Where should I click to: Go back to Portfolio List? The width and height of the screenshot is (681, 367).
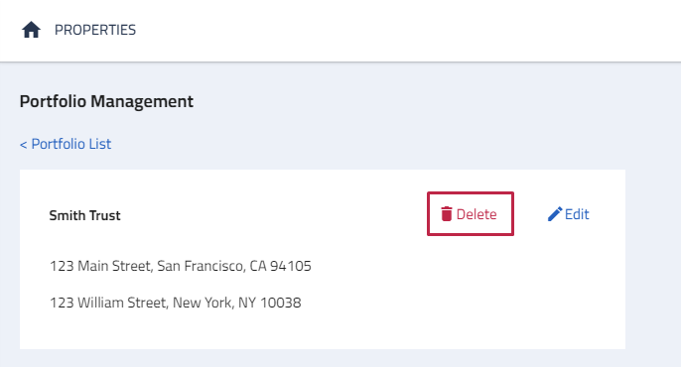tap(66, 144)
